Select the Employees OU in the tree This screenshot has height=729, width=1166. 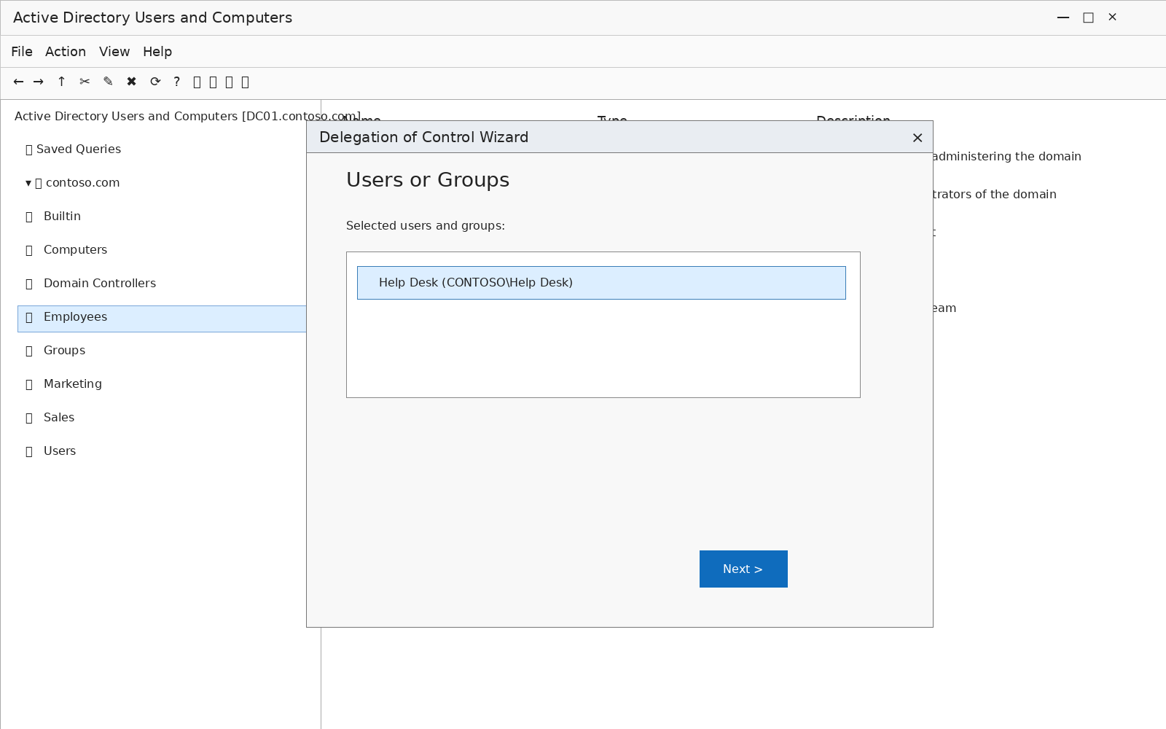coord(162,319)
